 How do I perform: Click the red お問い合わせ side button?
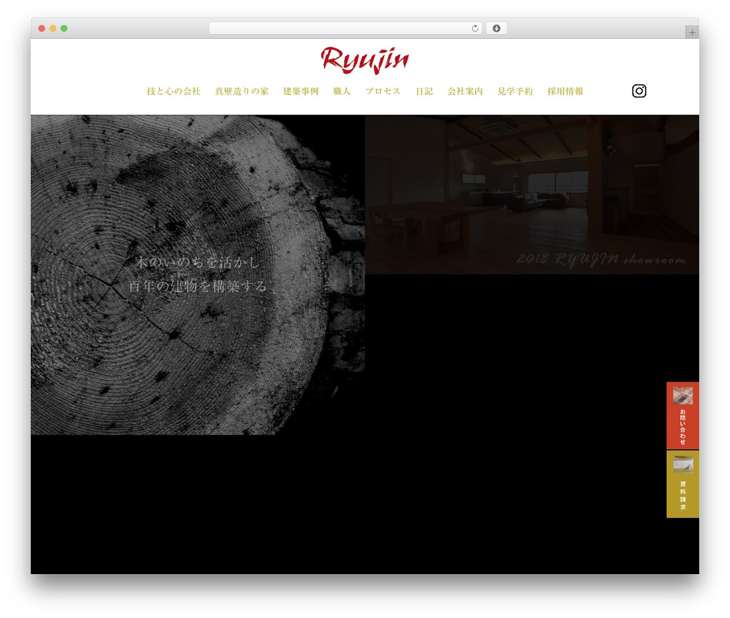click(x=683, y=416)
